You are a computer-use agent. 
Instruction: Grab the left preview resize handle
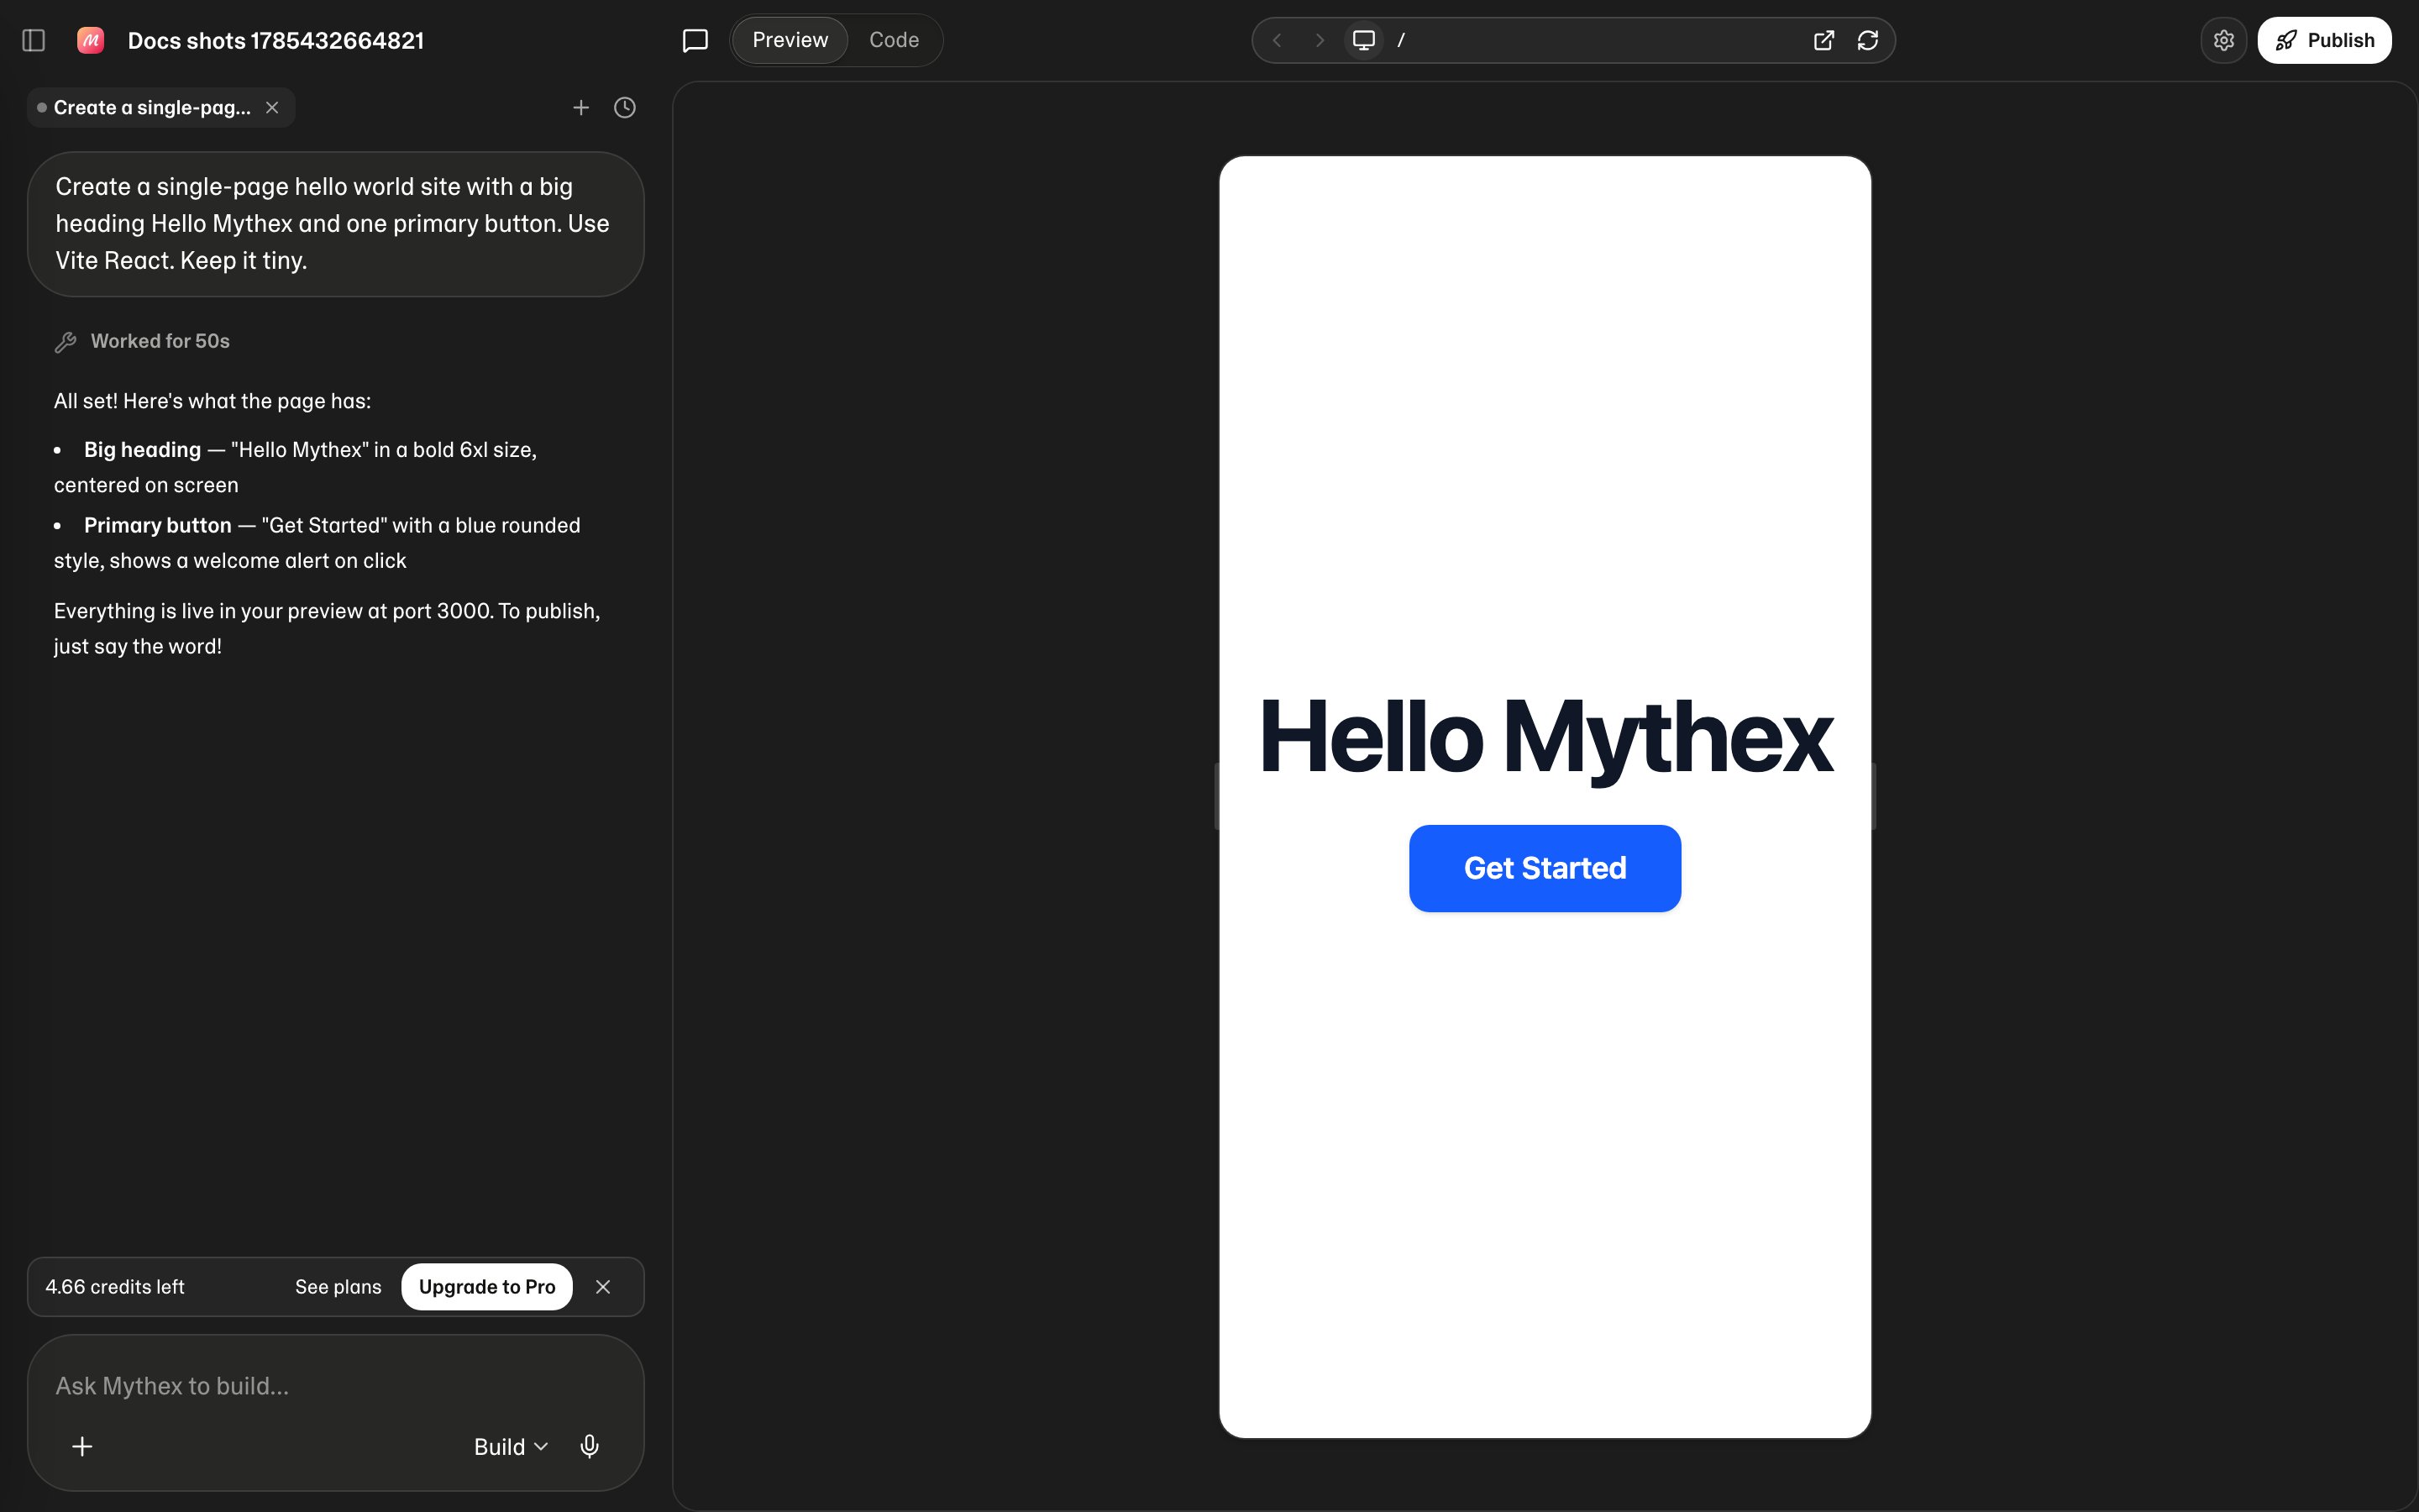1216,796
